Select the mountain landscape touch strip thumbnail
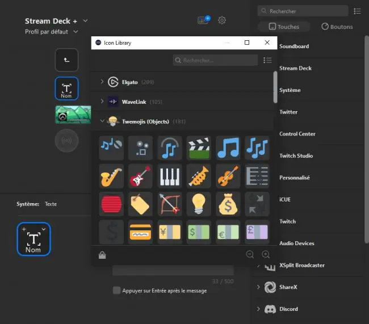 tap(73, 115)
